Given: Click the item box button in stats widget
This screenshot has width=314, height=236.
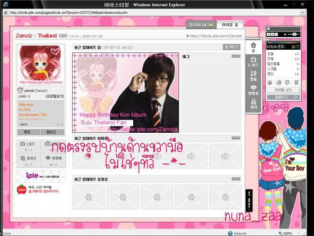Looking at the screenshot, I should tap(283, 90).
